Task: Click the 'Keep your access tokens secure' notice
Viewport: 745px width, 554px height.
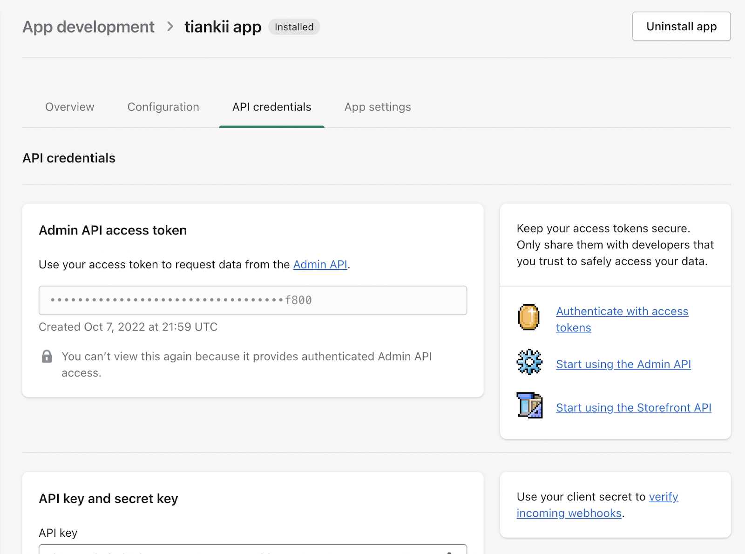Action: pyautogui.click(x=615, y=245)
